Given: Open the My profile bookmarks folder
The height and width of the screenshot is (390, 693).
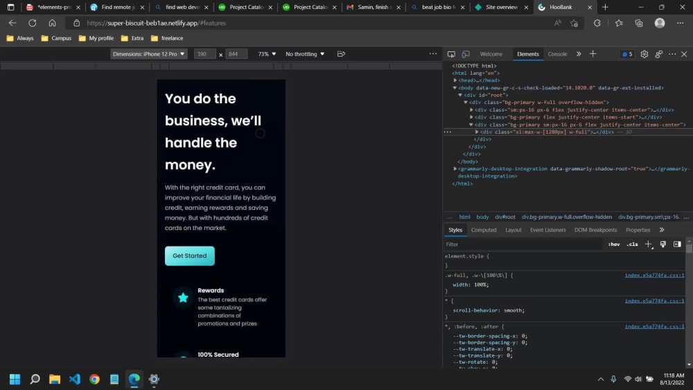Looking at the screenshot, I should pyautogui.click(x=96, y=38).
